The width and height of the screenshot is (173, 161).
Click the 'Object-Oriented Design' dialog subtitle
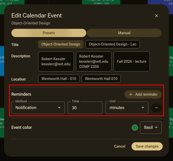(31, 23)
